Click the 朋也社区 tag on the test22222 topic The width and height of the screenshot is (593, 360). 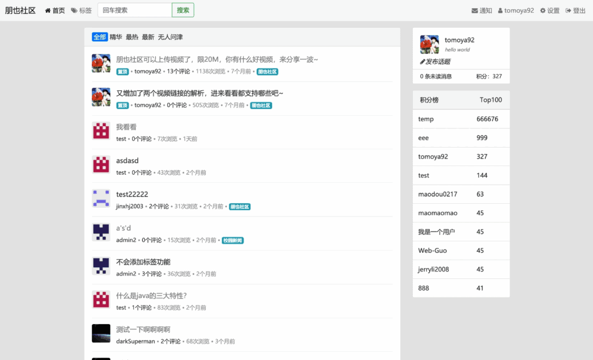(x=240, y=207)
